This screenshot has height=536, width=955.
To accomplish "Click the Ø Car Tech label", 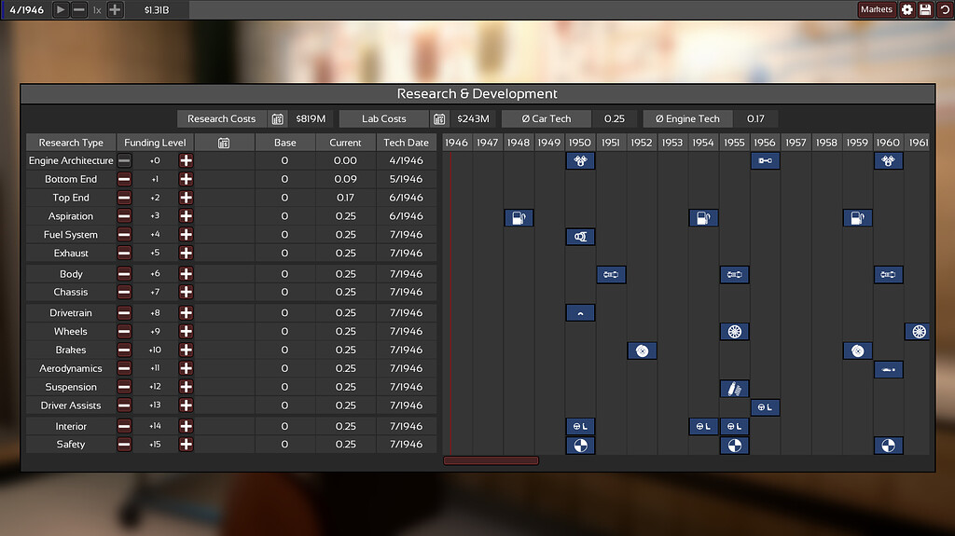I will [547, 118].
